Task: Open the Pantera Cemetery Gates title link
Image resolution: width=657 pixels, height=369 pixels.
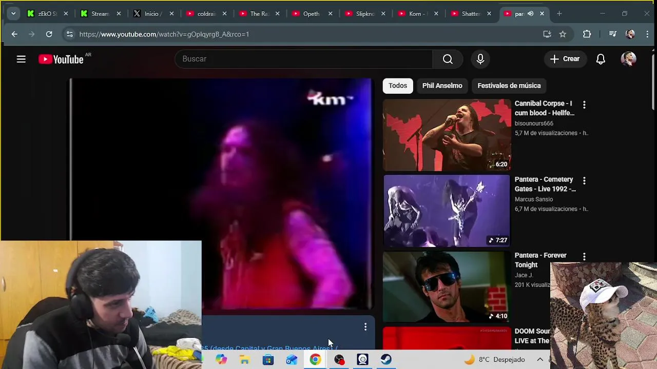Action: (545, 184)
